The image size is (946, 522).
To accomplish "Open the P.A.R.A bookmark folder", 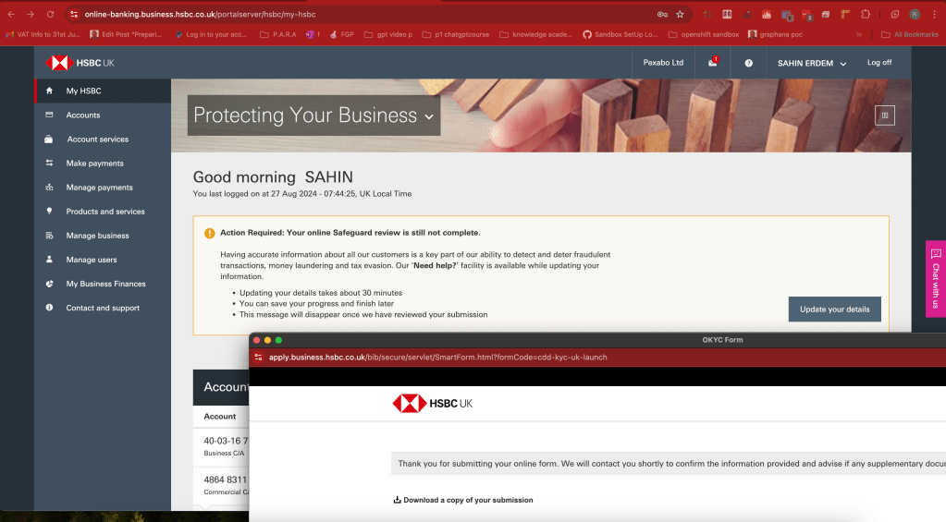I will pos(278,34).
